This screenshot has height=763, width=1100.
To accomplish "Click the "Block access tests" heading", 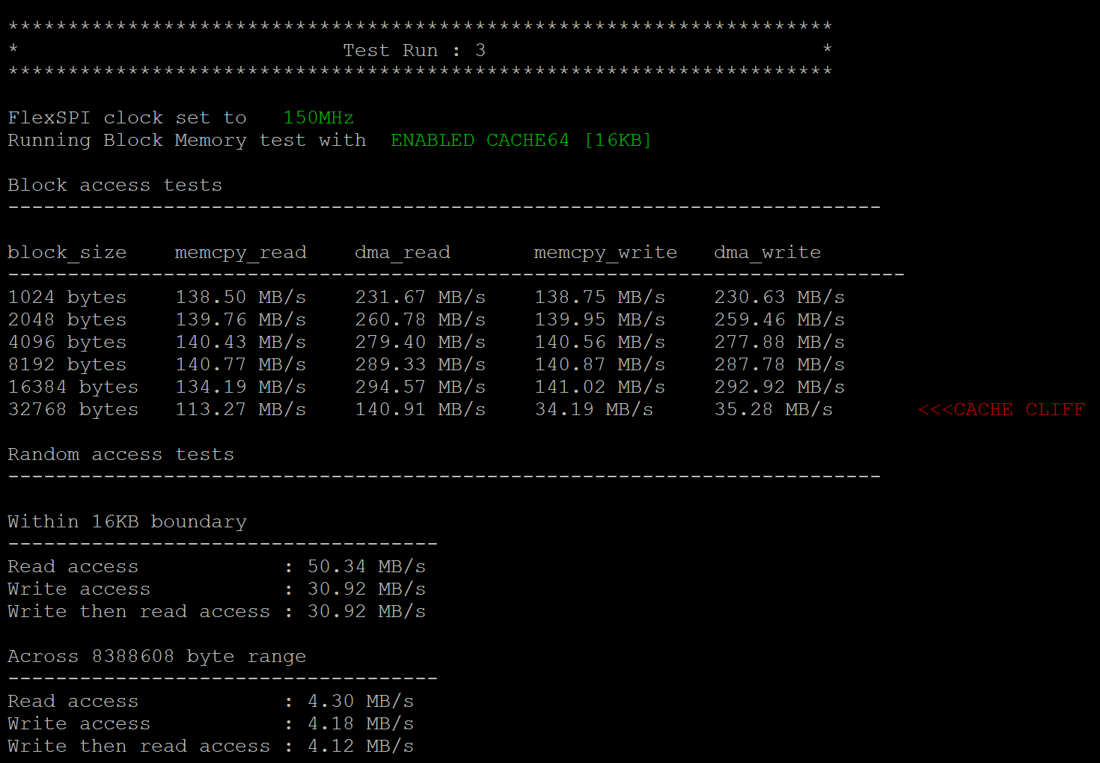I will point(114,185).
